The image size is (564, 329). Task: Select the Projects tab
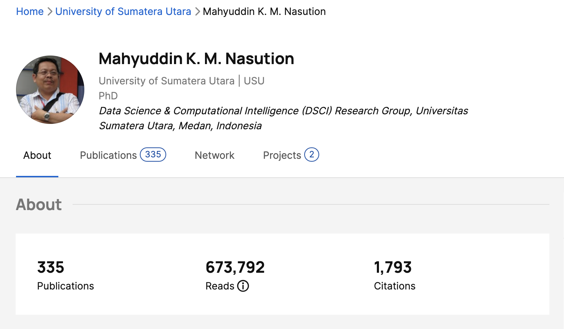[x=282, y=155]
